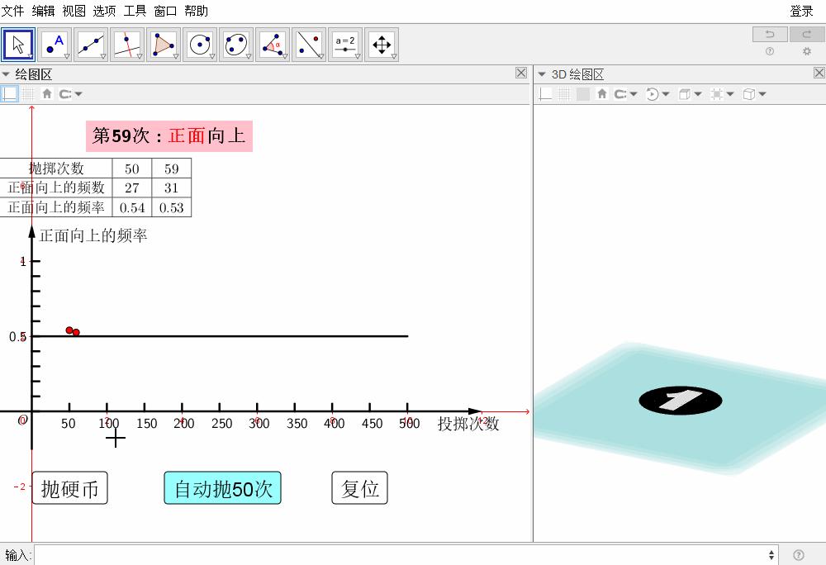The height and width of the screenshot is (565, 826).
Task: Collapse the 绘图区 panel header triangle
Action: [x=6, y=74]
